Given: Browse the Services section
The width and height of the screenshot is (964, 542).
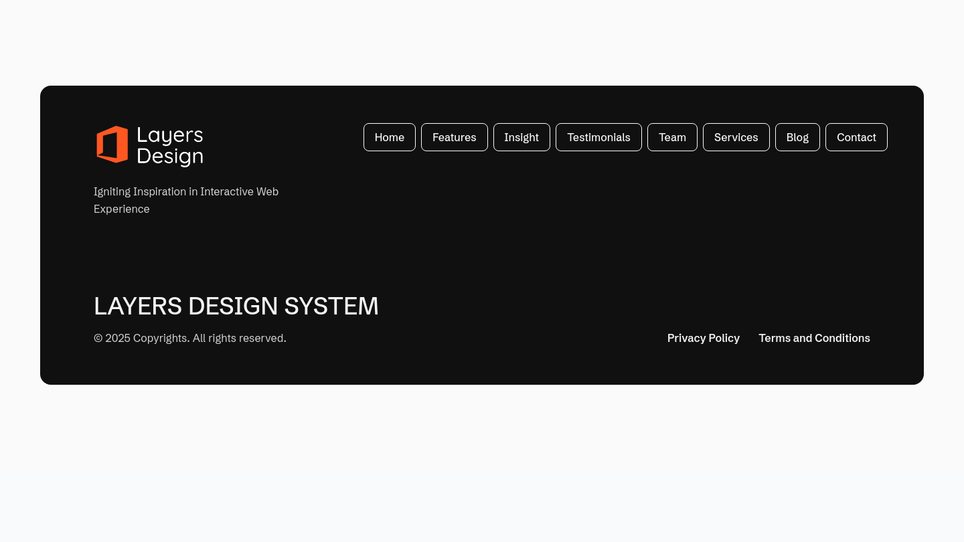Looking at the screenshot, I should pyautogui.click(x=736, y=137).
